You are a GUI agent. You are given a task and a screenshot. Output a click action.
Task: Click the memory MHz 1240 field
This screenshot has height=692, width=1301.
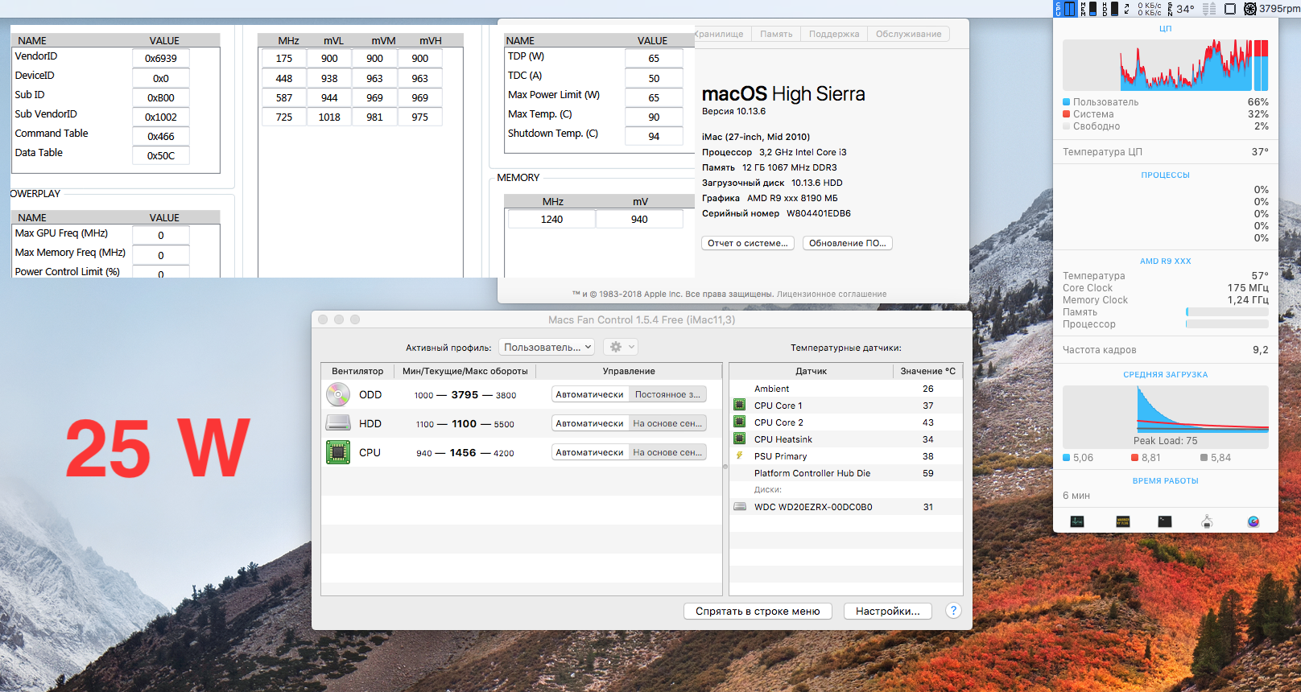[551, 219]
